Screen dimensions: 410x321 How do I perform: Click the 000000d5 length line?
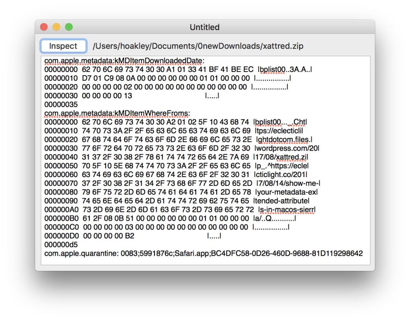pyautogui.click(x=61, y=245)
